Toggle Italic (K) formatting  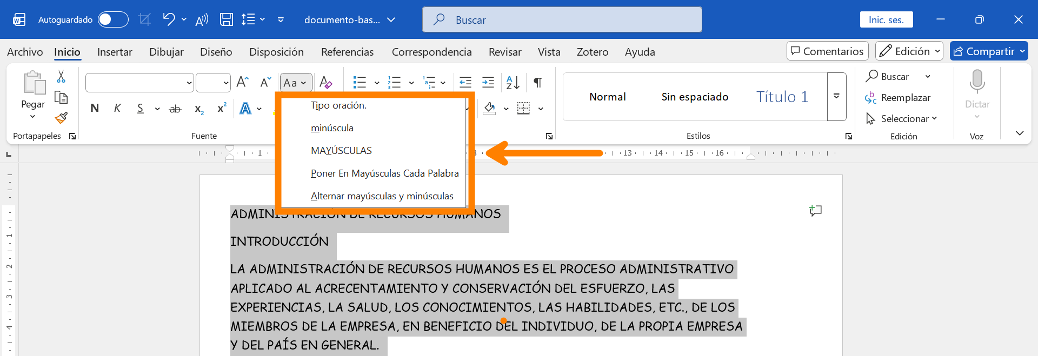click(117, 108)
